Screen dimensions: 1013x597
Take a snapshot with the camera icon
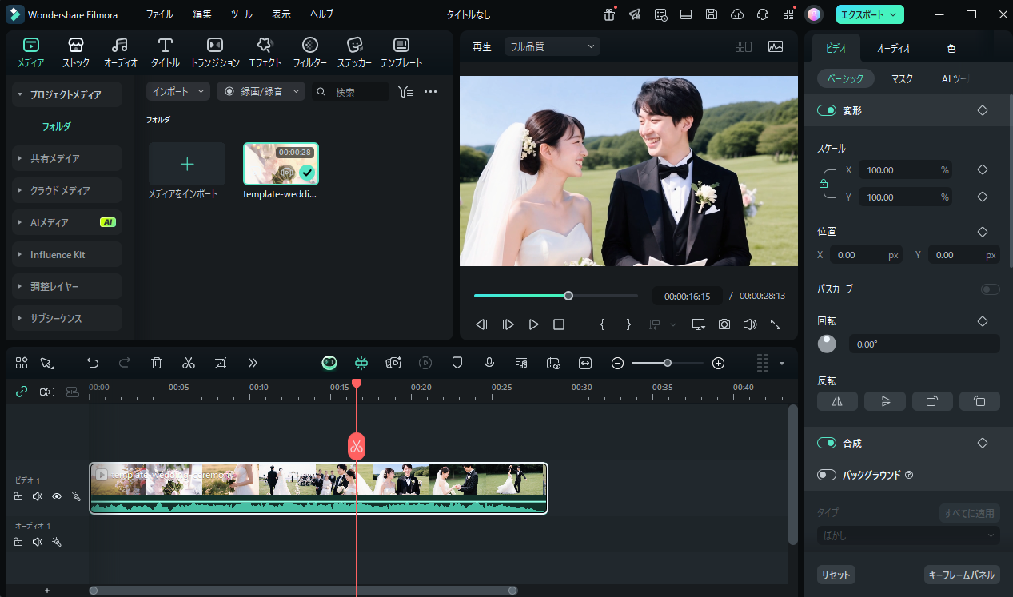pos(724,324)
